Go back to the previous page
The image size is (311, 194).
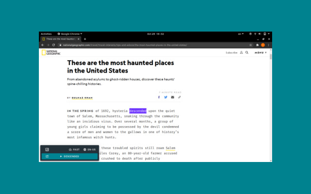(x=43, y=45)
